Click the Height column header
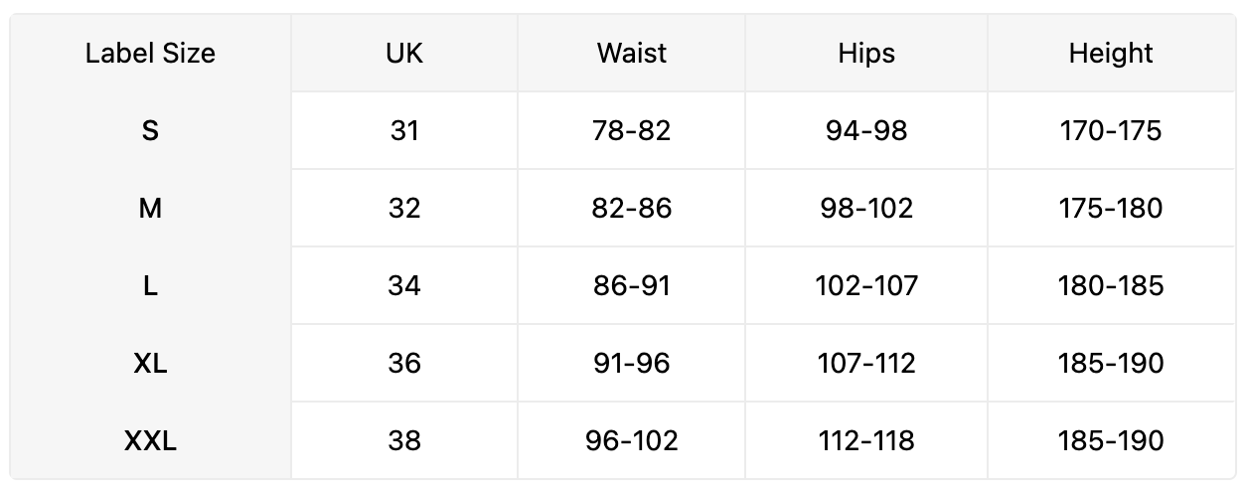This screenshot has height=489, width=1246. coord(1111,53)
